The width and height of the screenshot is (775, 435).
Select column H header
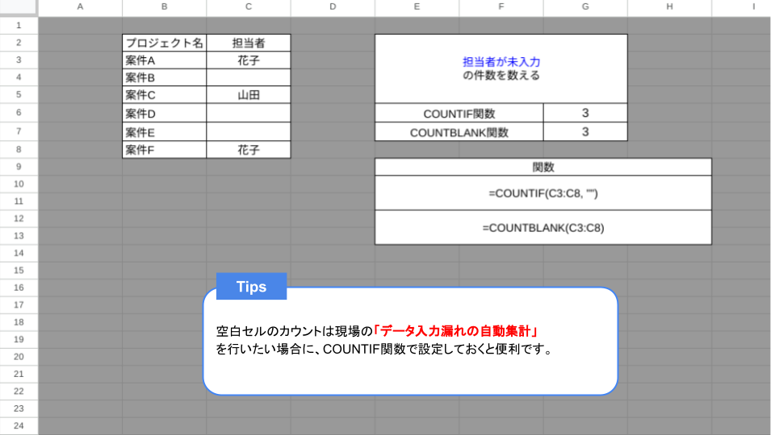pos(670,7)
